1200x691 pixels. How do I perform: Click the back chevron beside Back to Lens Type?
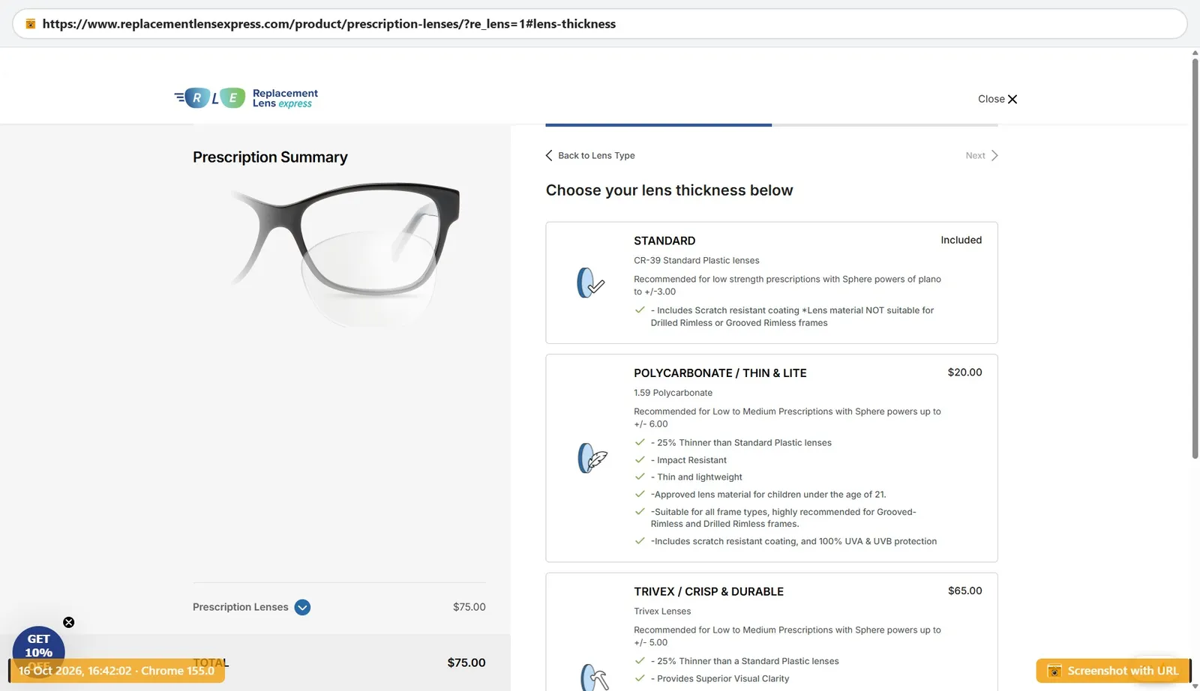(x=549, y=155)
